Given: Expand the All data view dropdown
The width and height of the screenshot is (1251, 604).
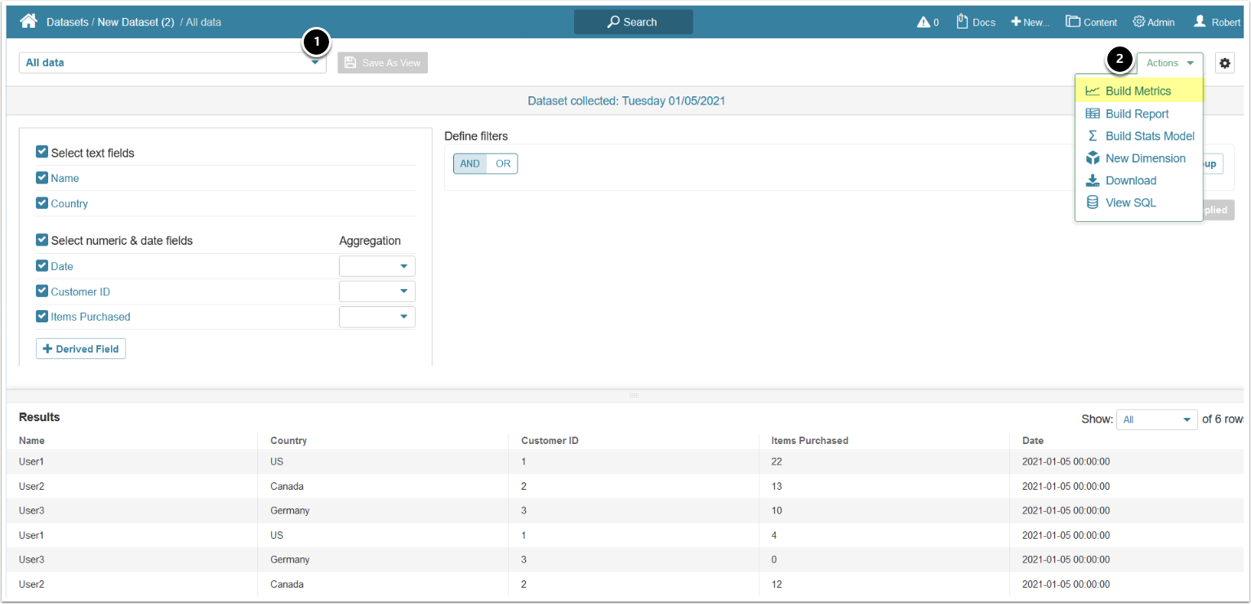Looking at the screenshot, I should pyautogui.click(x=315, y=63).
